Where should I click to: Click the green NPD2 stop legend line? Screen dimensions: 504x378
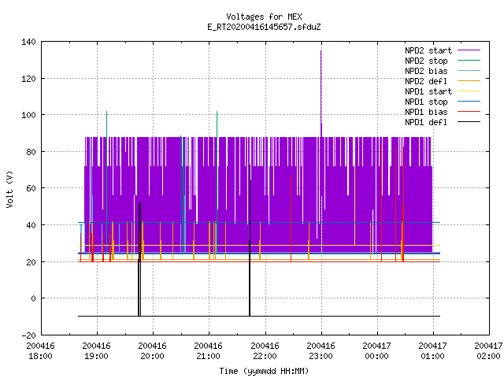tap(469, 60)
